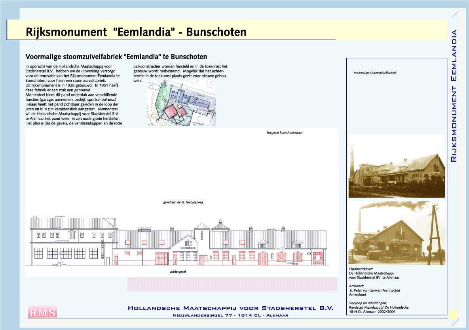The width and height of the screenshot is (469, 330).
Task: Click the St. Nicolaasweg facade elevation drawing
Action: [x=179, y=242]
